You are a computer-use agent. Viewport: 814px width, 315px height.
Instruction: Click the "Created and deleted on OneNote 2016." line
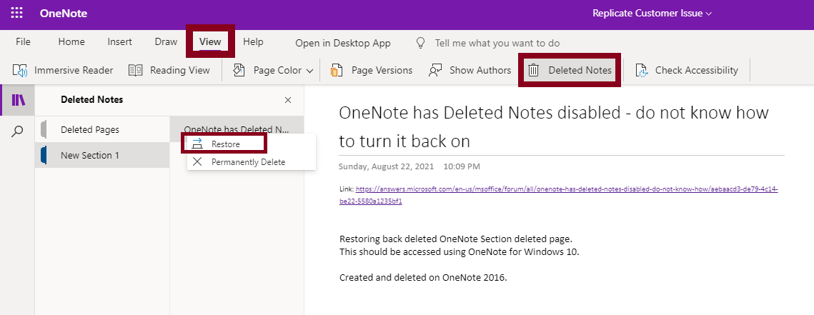(x=423, y=277)
